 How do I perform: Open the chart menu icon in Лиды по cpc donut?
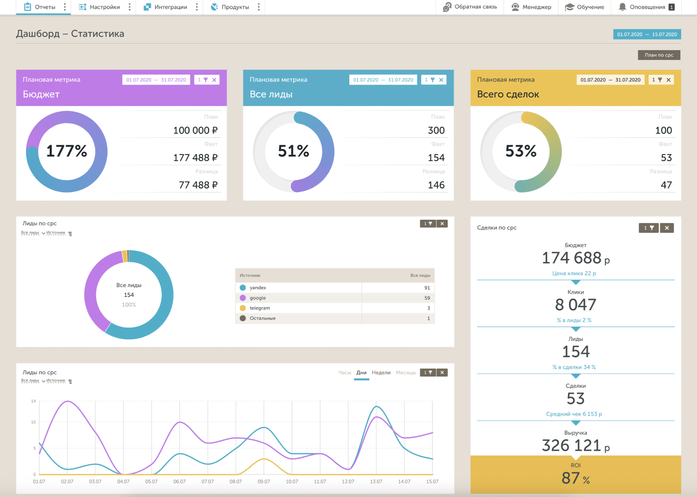point(70,234)
